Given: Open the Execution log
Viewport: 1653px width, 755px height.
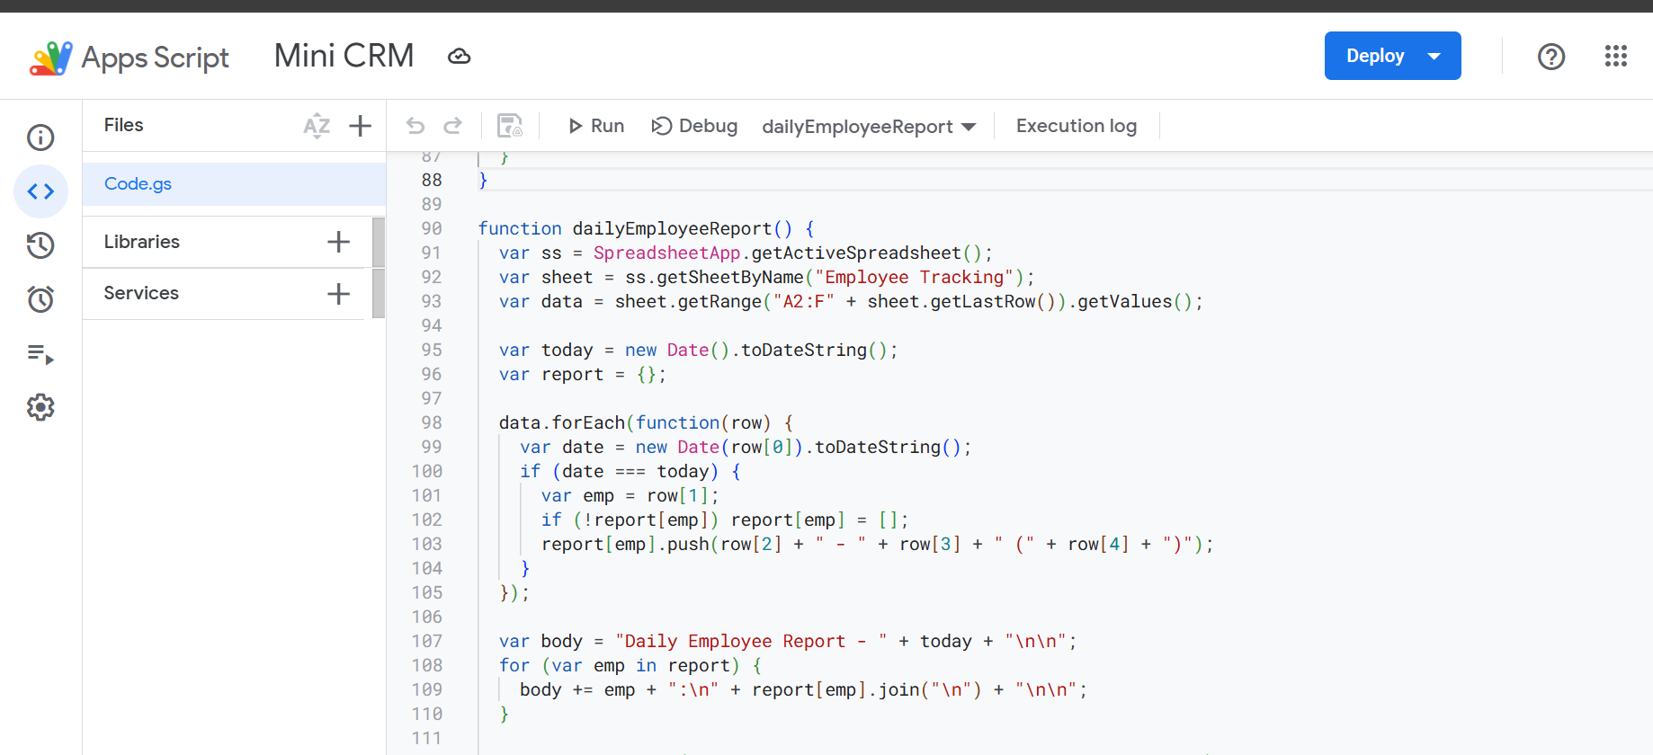Looking at the screenshot, I should 1076,126.
